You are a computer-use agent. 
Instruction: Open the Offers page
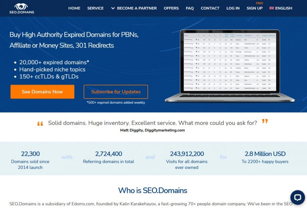click(171, 8)
